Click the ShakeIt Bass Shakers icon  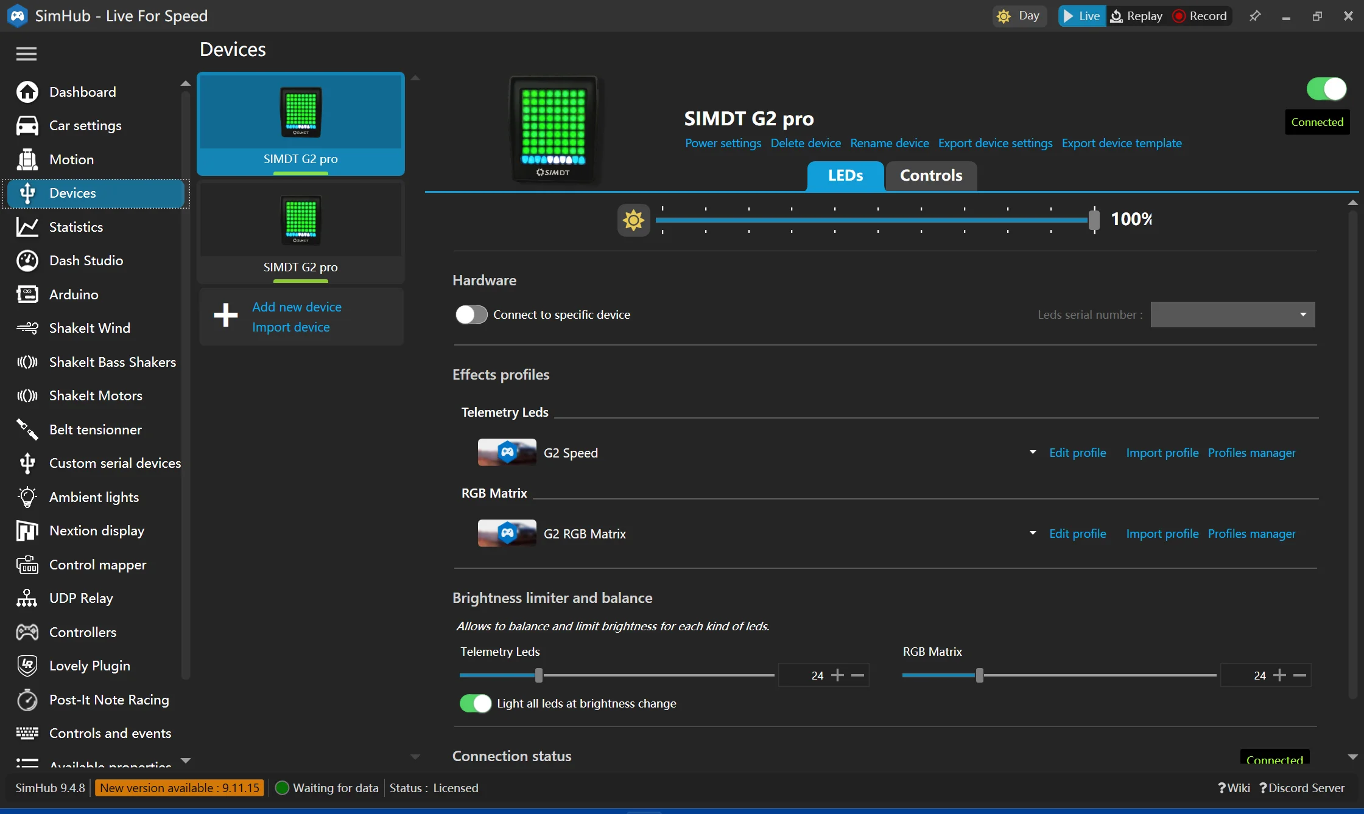tap(27, 362)
